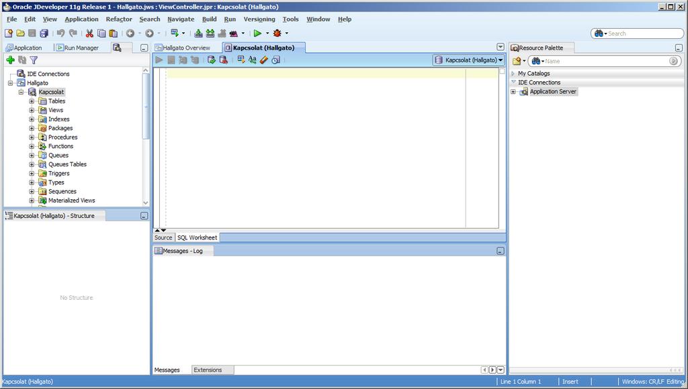Click the New catalog icon in Resource Palette
The height and width of the screenshot is (389, 688).
517,61
